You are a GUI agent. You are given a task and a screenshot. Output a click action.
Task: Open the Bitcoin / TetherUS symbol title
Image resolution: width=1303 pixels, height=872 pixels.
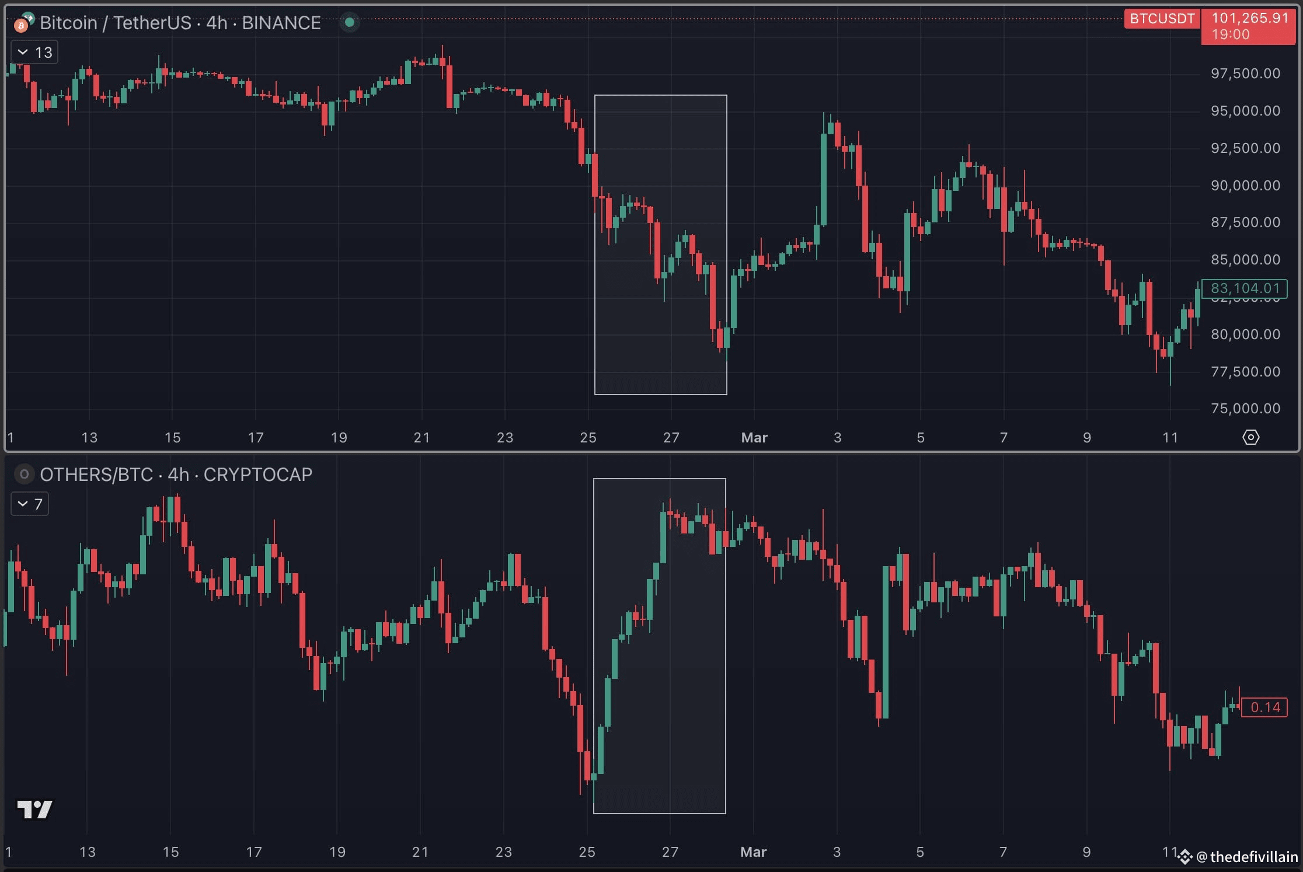[180, 23]
